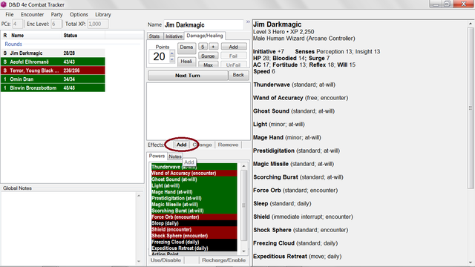475x267 pixels.
Task: Select Scorching Burst (at-will) power
Action: 194,211
